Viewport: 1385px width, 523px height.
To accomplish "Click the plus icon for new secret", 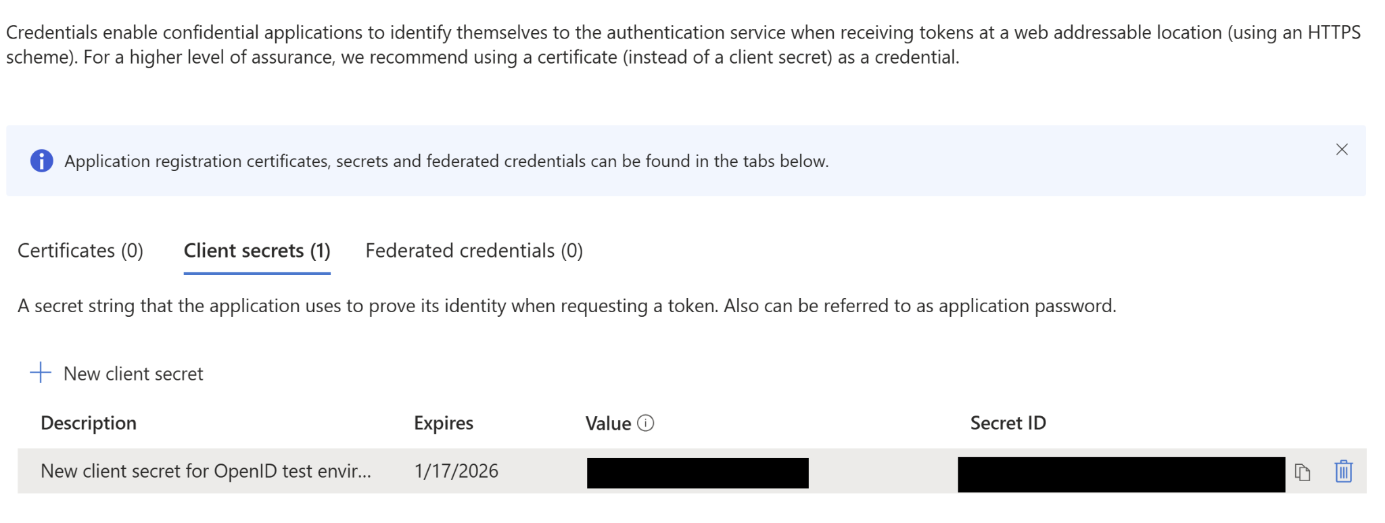I will 41,372.
